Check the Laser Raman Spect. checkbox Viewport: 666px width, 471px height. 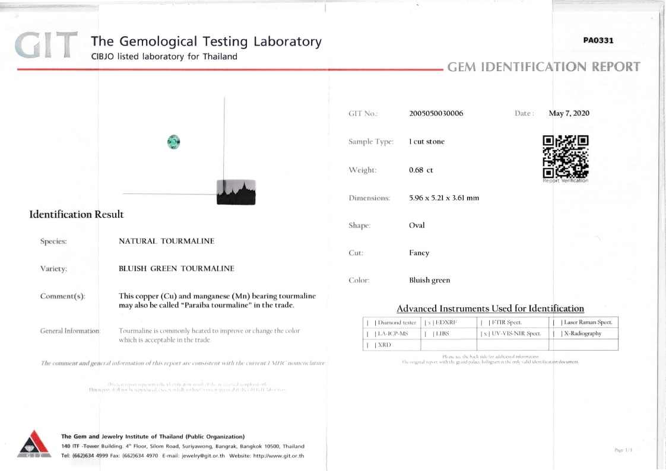tap(557, 323)
